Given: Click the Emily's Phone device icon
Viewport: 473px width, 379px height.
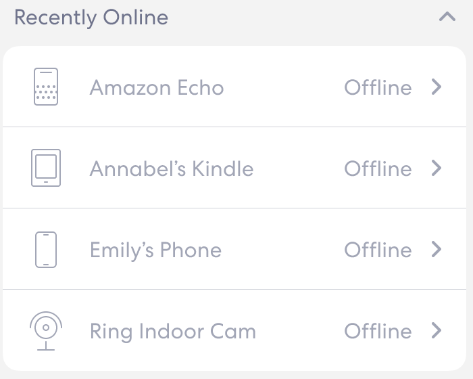Looking at the screenshot, I should click(46, 249).
